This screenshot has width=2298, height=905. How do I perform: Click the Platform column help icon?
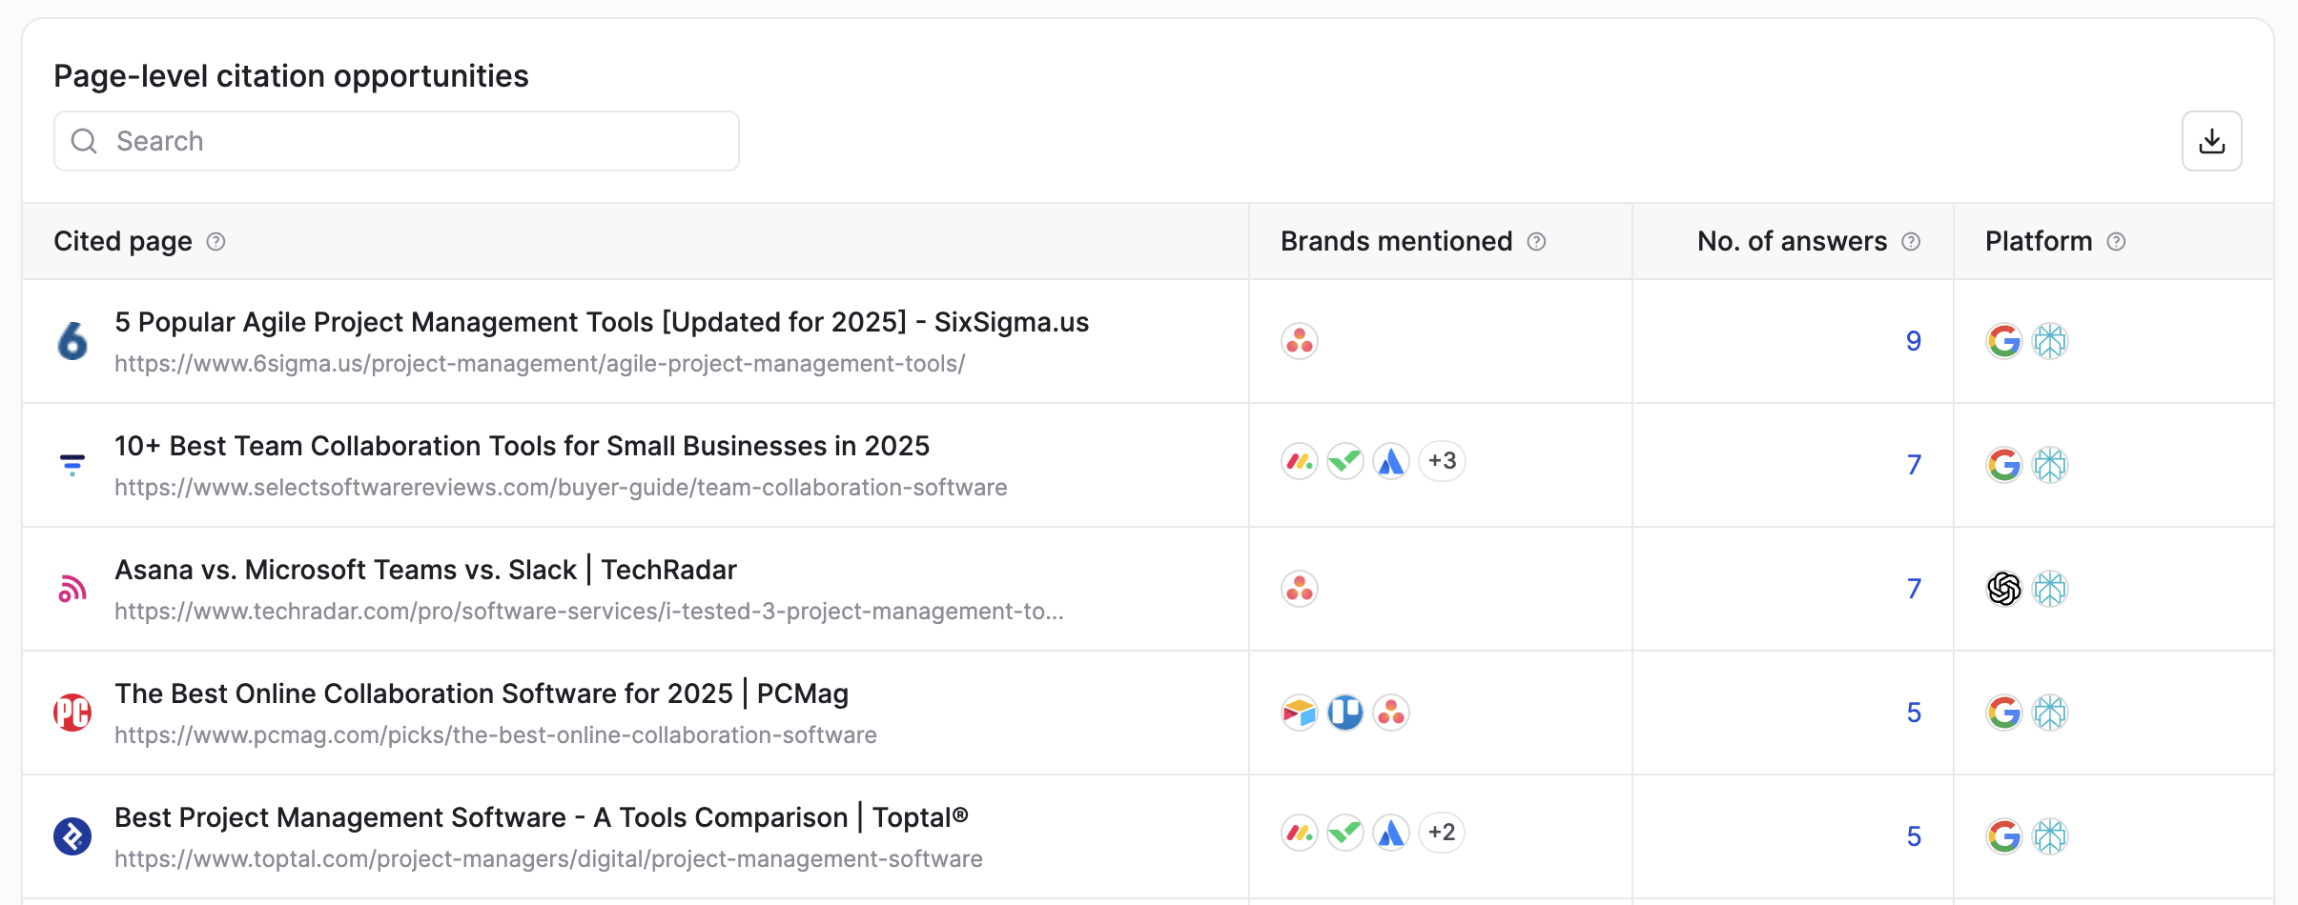click(2116, 242)
